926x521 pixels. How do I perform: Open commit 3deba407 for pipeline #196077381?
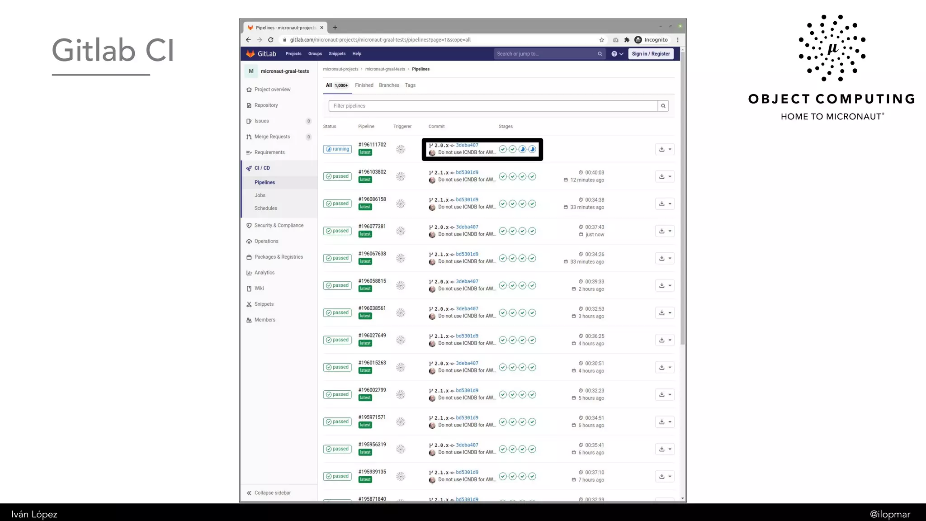click(x=467, y=227)
